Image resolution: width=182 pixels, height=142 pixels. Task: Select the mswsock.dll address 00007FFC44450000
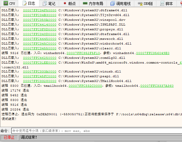[39, 39]
